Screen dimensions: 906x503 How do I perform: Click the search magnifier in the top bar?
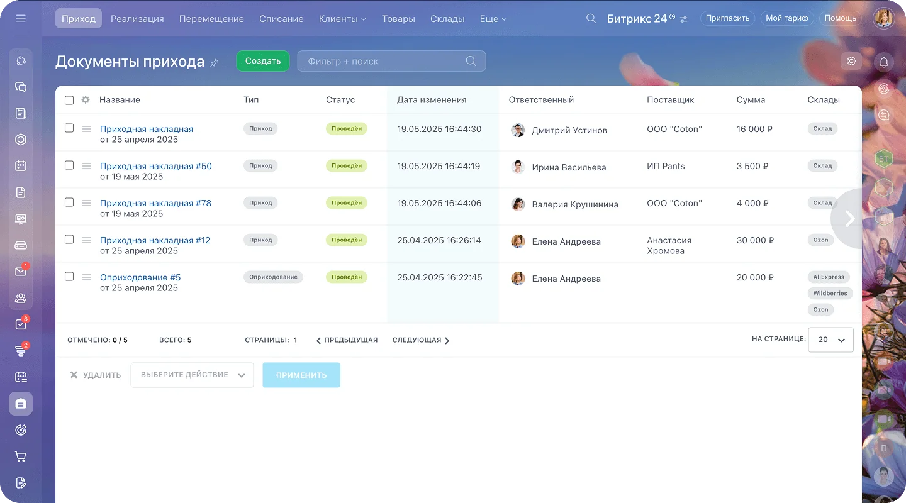(590, 18)
